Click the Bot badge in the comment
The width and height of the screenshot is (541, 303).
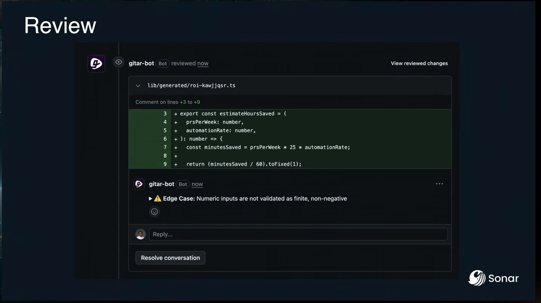point(183,184)
